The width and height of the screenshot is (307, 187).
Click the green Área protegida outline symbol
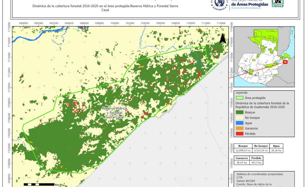(240, 98)
